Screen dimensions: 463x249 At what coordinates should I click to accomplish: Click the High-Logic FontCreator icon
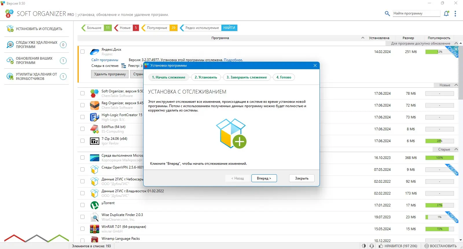tap(95, 117)
